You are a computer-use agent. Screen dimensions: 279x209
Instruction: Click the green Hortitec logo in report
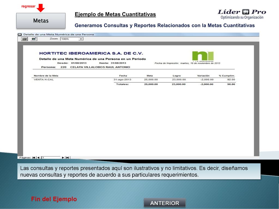pyautogui.click(x=203, y=56)
